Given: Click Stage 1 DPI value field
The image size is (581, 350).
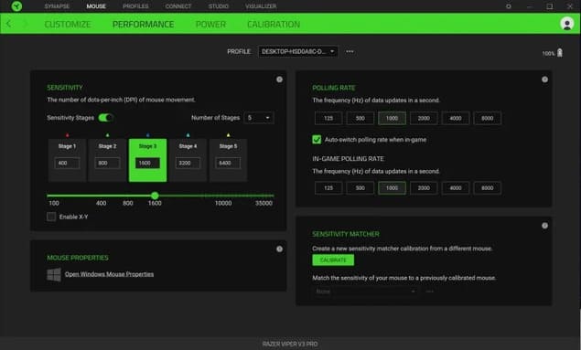Looking at the screenshot, I should [x=67, y=164].
